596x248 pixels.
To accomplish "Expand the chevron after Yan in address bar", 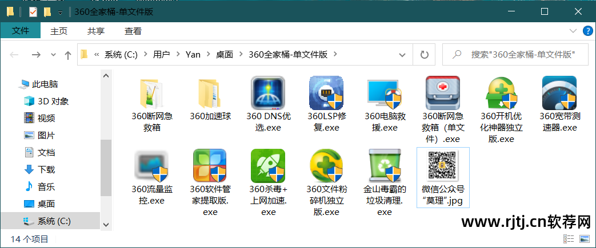I will point(209,55).
